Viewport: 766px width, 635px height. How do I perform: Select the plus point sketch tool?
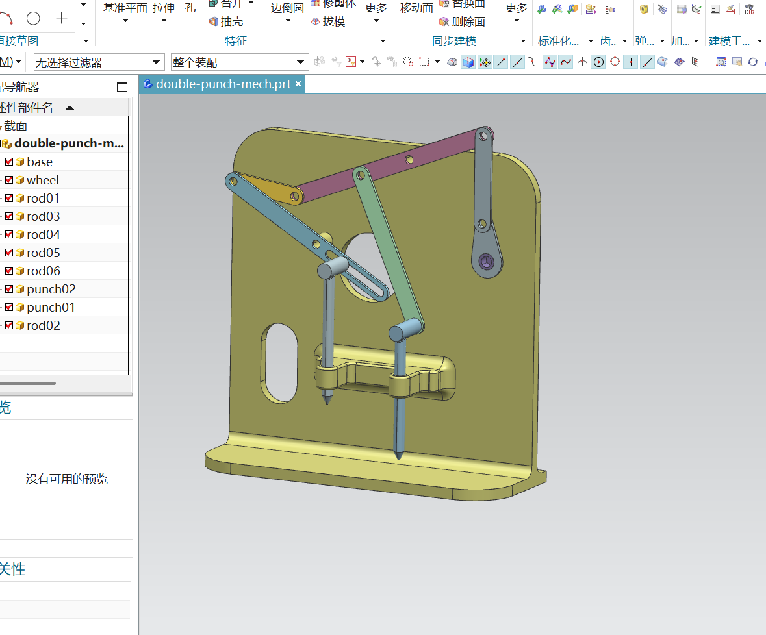(62, 18)
